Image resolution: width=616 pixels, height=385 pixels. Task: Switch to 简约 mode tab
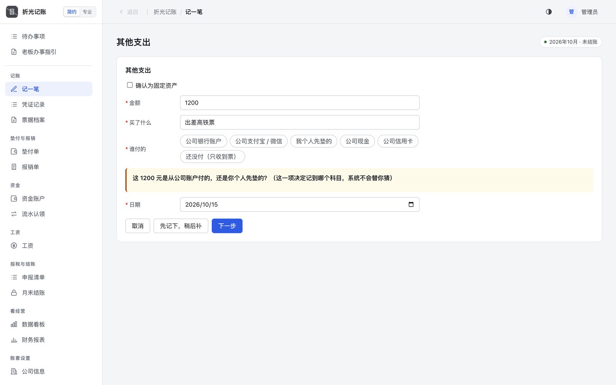pyautogui.click(x=72, y=12)
